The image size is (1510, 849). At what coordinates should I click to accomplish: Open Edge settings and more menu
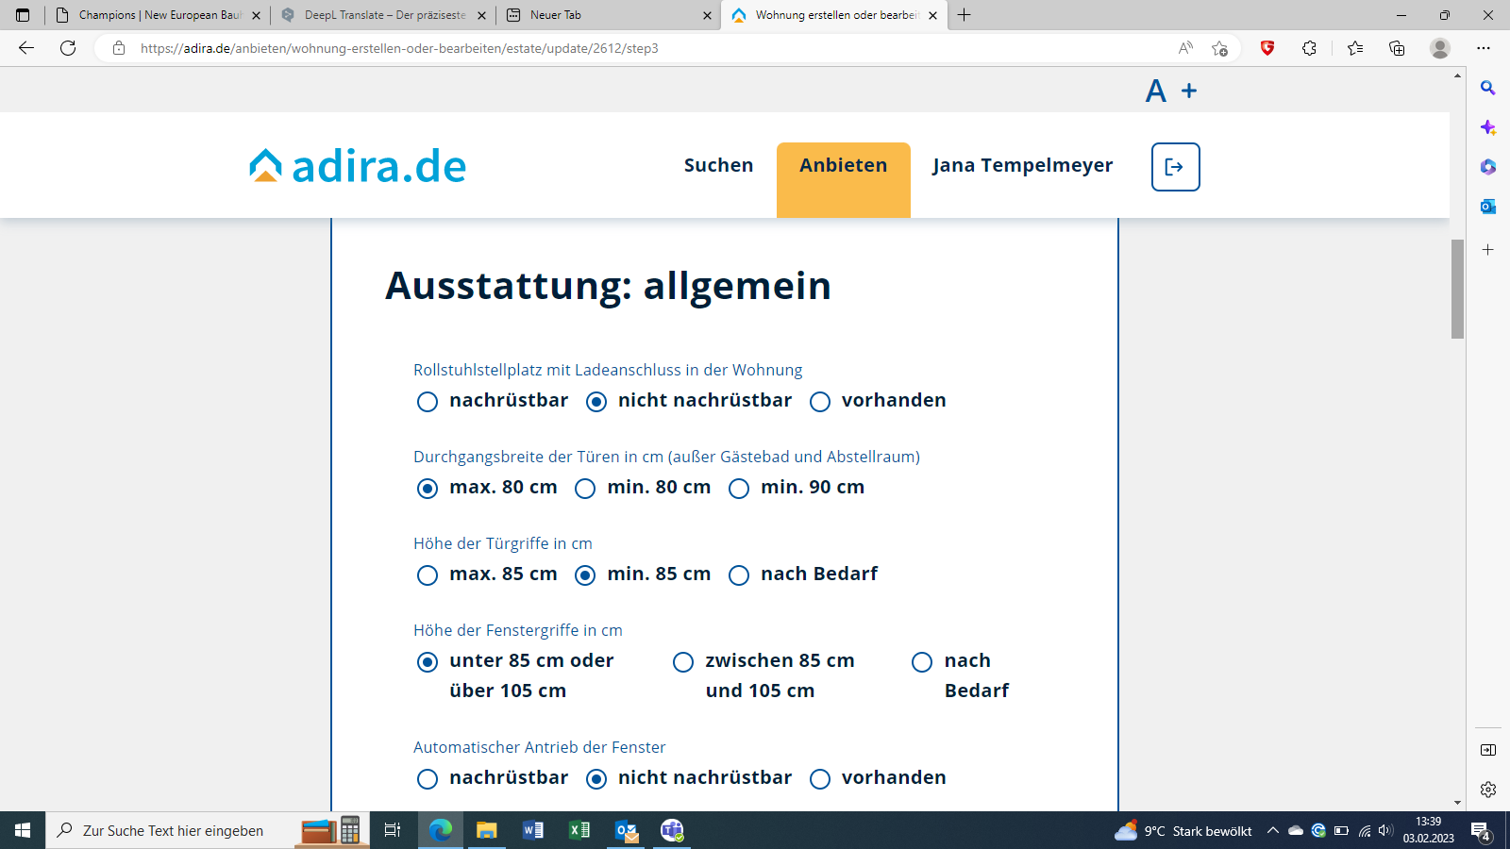(x=1484, y=48)
